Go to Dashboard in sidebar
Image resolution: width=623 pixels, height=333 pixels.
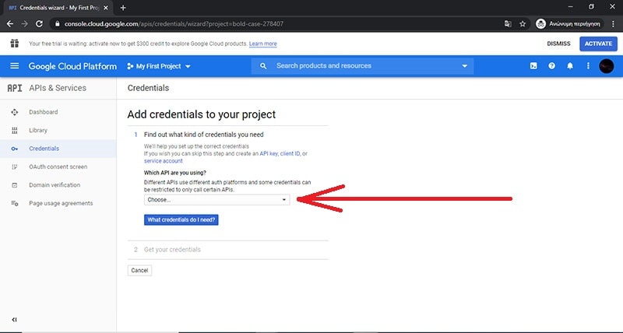pos(43,112)
